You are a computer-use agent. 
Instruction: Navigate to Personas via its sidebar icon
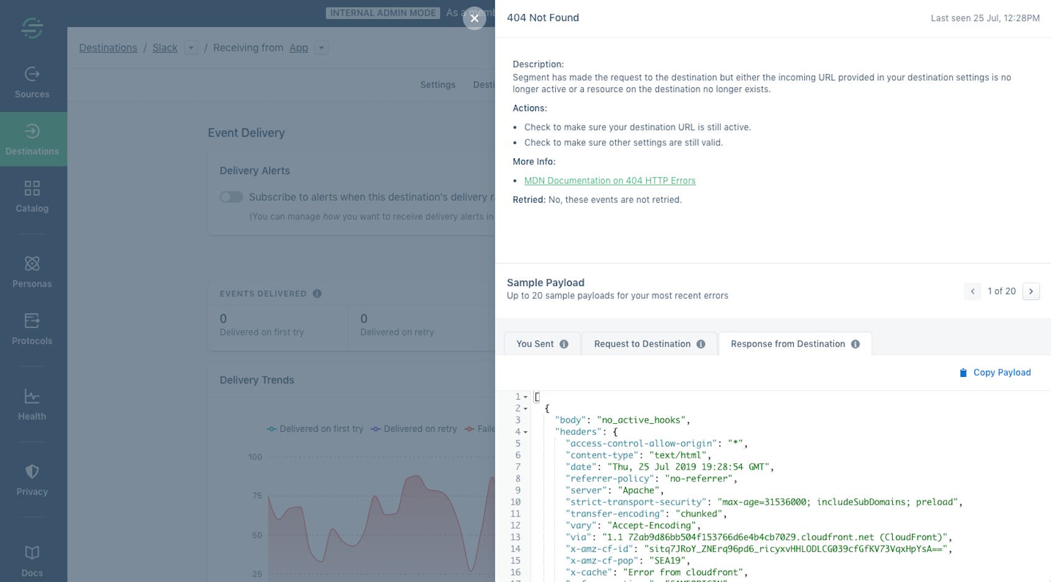pyautogui.click(x=32, y=270)
